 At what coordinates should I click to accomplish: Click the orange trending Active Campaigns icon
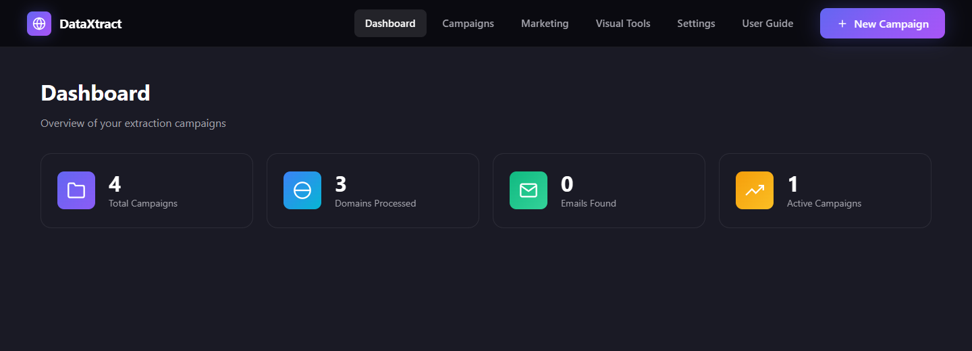point(755,190)
